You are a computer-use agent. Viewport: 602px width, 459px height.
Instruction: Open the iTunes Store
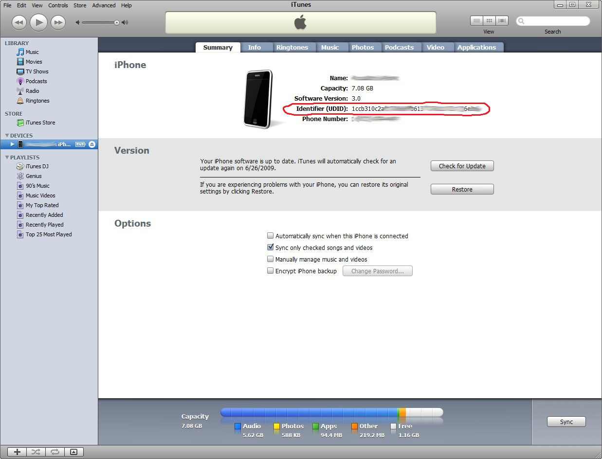click(x=40, y=123)
